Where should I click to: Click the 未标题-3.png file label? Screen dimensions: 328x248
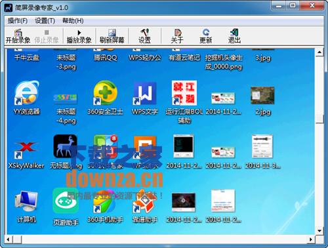66,62
